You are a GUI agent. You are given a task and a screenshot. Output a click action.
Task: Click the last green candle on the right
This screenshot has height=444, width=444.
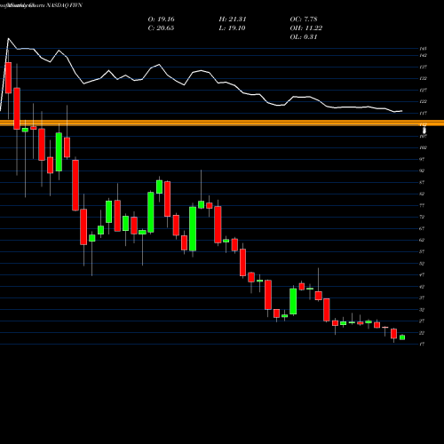tap(402, 337)
